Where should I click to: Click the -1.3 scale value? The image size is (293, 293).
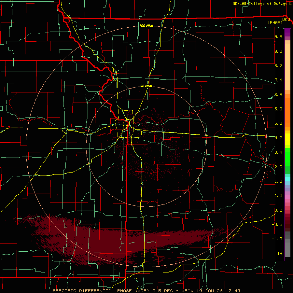(277, 239)
